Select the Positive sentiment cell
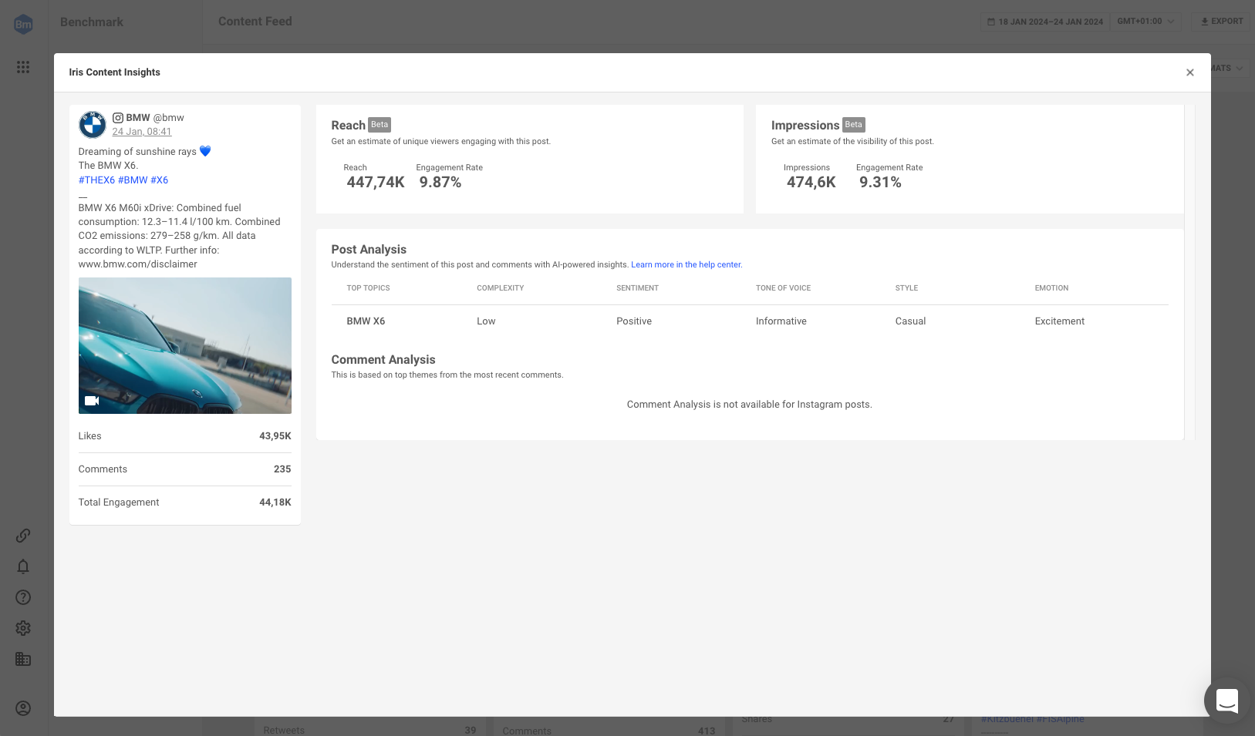Image resolution: width=1255 pixels, height=736 pixels. coord(634,321)
